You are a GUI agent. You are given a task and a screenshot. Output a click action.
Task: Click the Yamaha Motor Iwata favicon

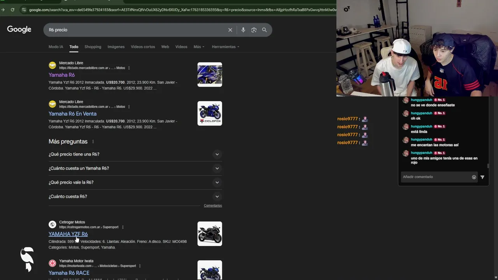coord(53,263)
